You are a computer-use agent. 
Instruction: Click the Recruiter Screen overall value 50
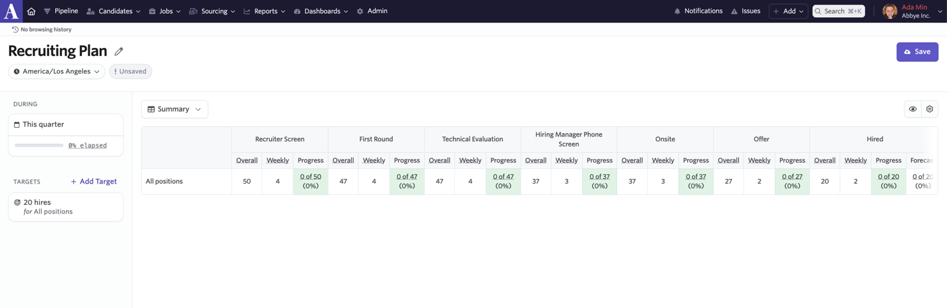click(247, 181)
